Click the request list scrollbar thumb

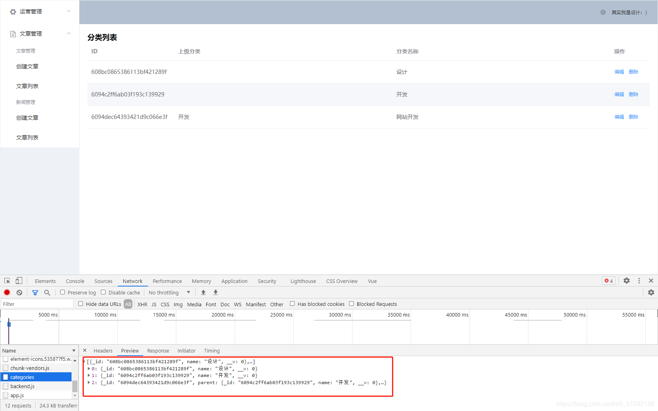[x=75, y=386]
